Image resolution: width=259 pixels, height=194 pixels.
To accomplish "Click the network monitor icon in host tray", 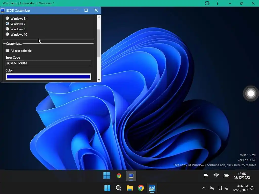I will (220, 188).
